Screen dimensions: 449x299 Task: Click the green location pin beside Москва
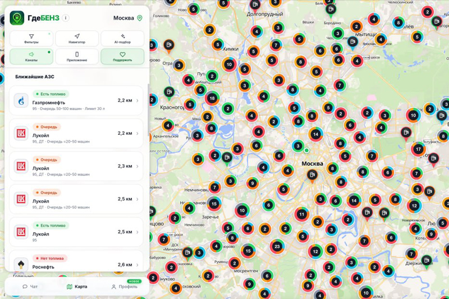click(140, 18)
